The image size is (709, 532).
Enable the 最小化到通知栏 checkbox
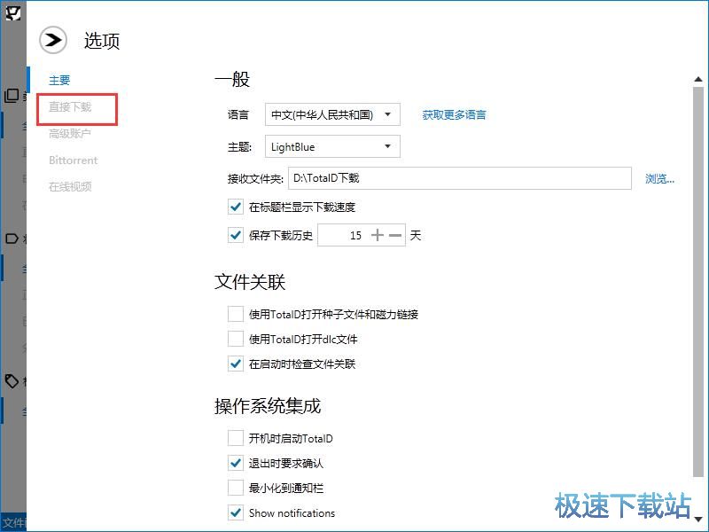(x=235, y=489)
